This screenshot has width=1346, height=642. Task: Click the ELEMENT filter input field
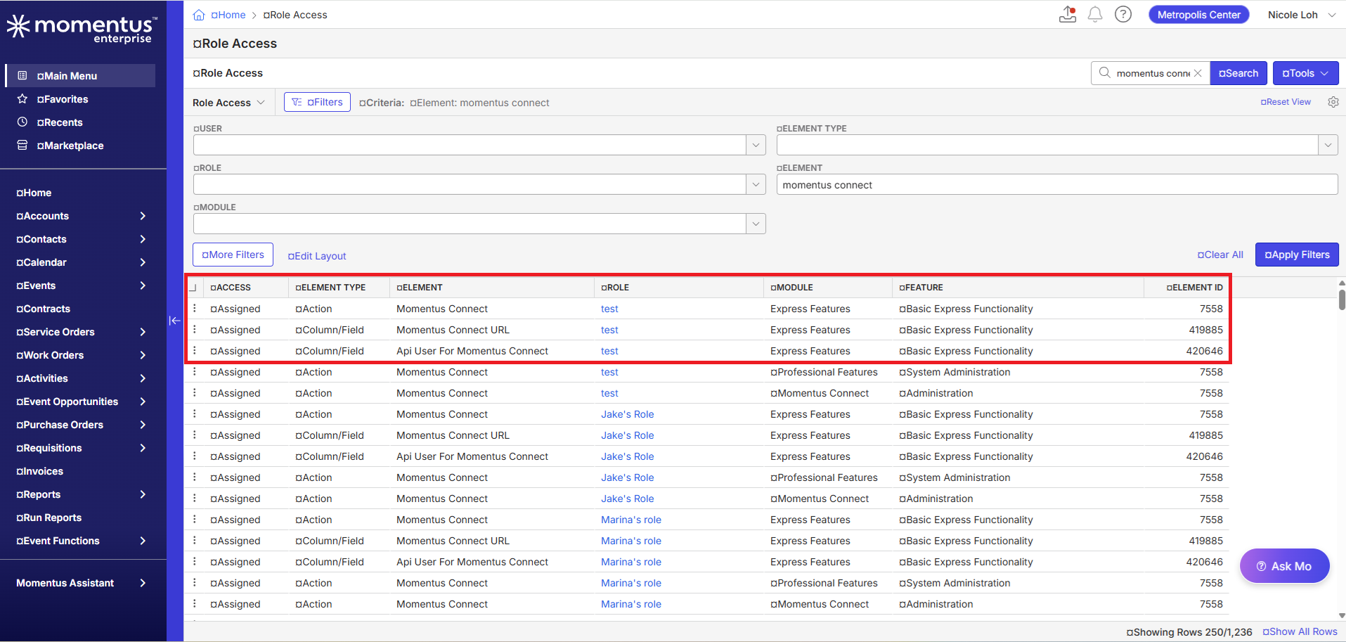1057,184
